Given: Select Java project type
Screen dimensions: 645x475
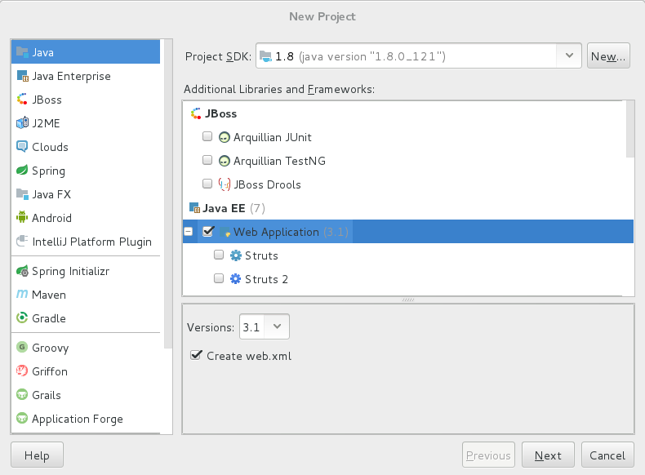Looking at the screenshot, I should pyautogui.click(x=86, y=52).
